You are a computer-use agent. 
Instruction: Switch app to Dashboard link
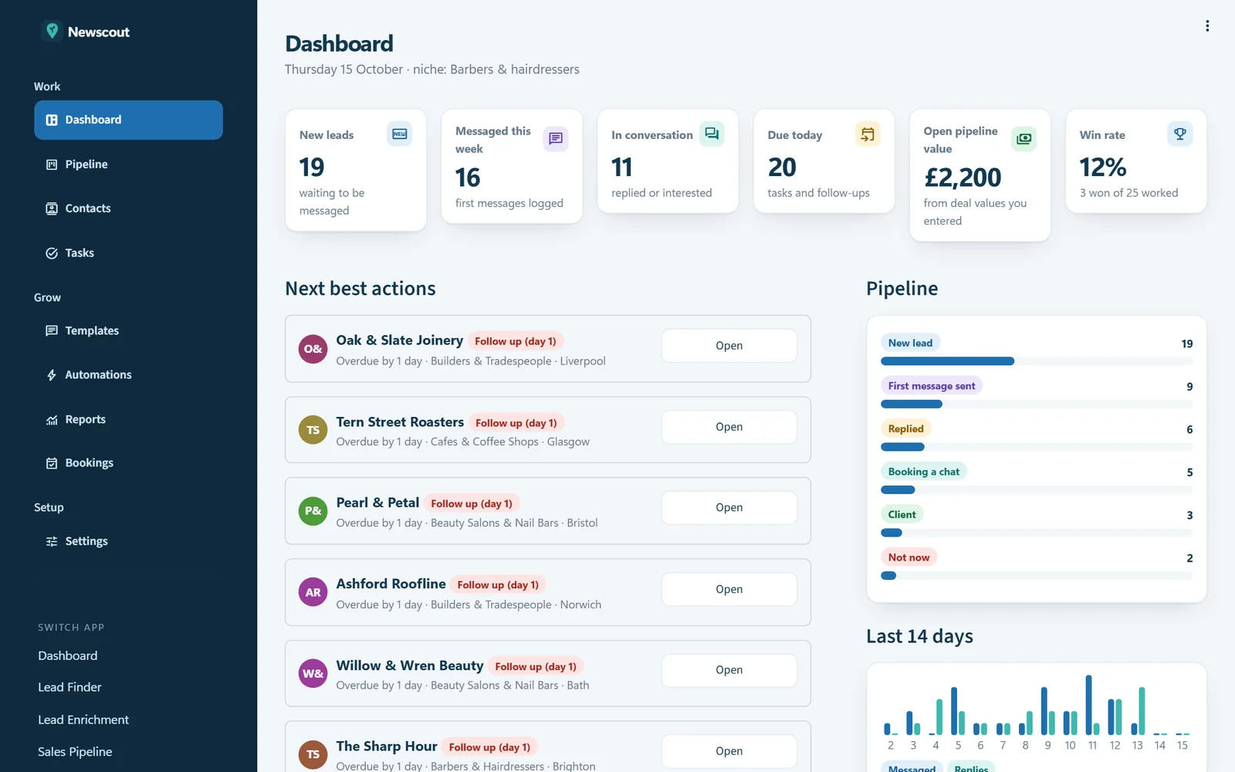pyautogui.click(x=68, y=655)
